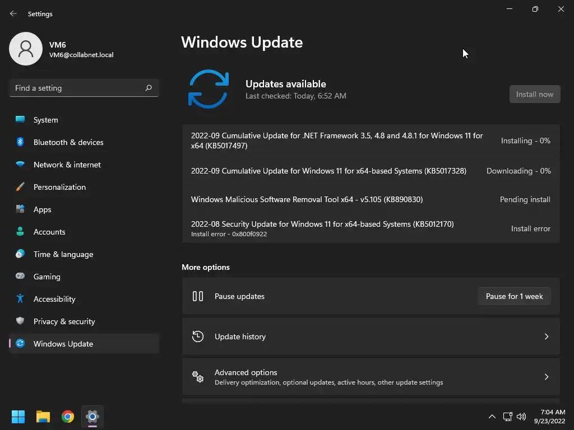Viewport: 574px width, 430px height.
Task: Click the KB5017328 Cumulative Update entry
Action: tap(371, 171)
